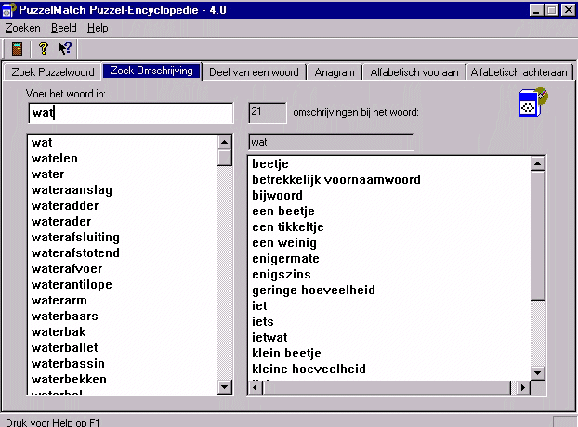Open the Zoeken menu
The height and width of the screenshot is (427, 578).
click(22, 28)
